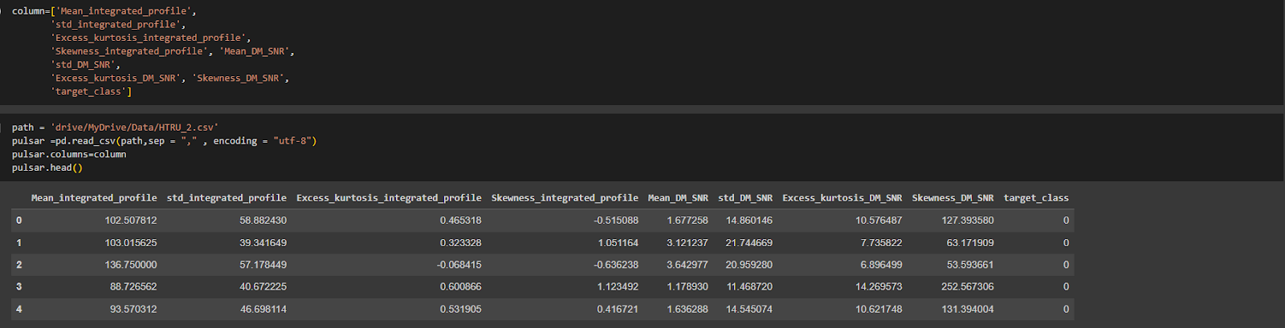
Task: Select the std_integrated_profile column header
Action: pyautogui.click(x=226, y=198)
